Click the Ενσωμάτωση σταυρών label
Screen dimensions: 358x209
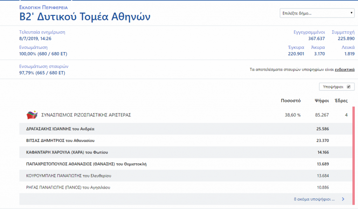44,66
